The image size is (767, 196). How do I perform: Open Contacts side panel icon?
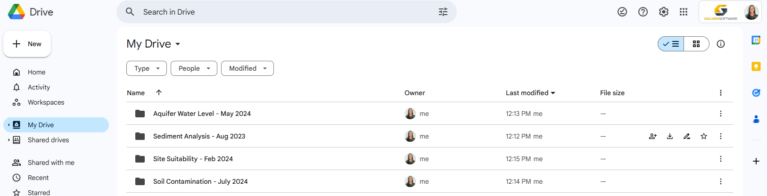coord(756,119)
